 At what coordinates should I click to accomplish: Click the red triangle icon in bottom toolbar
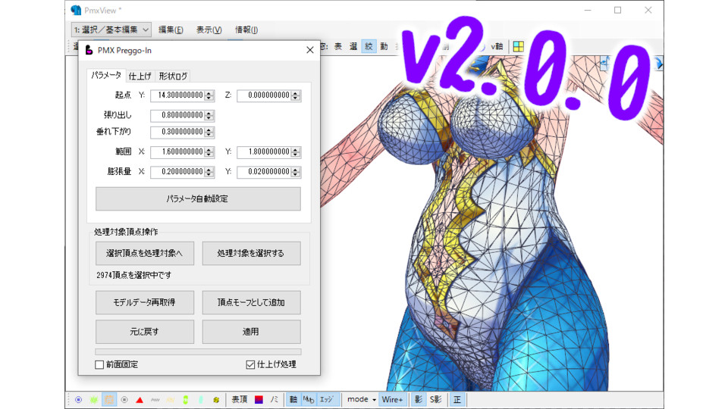(x=140, y=399)
